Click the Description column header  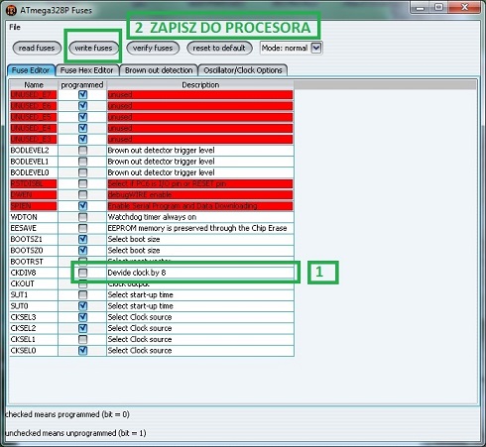(x=200, y=85)
